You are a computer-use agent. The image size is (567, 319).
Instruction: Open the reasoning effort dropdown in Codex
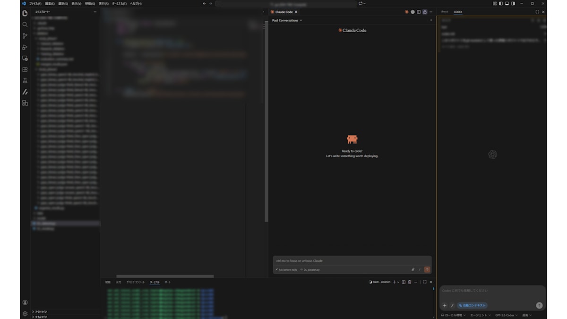[527, 315]
